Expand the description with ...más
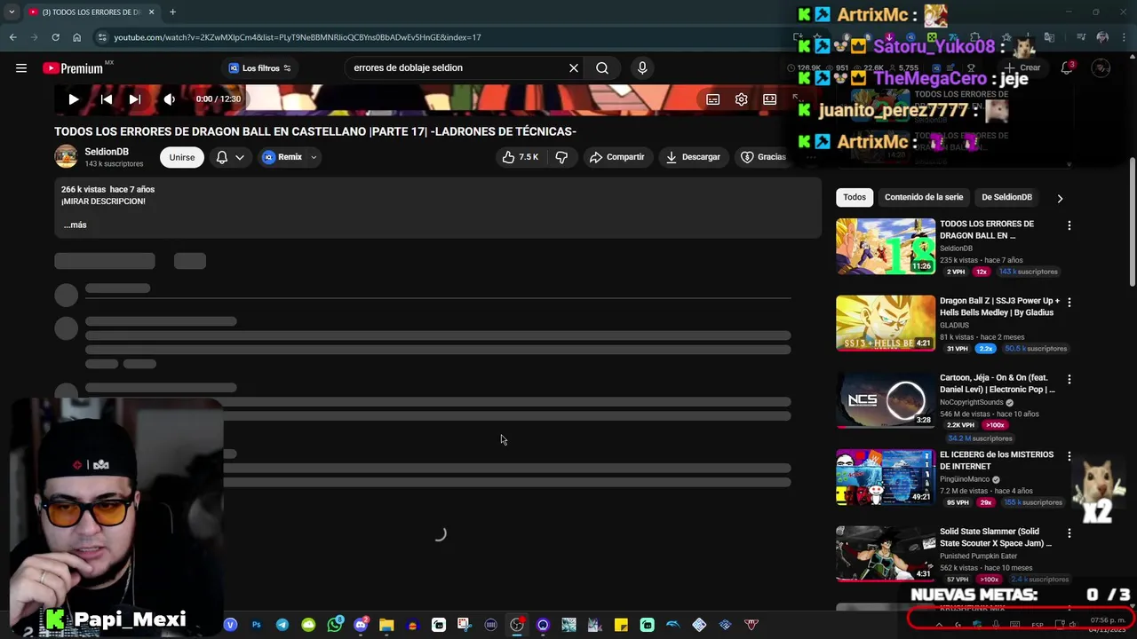 [x=76, y=225]
